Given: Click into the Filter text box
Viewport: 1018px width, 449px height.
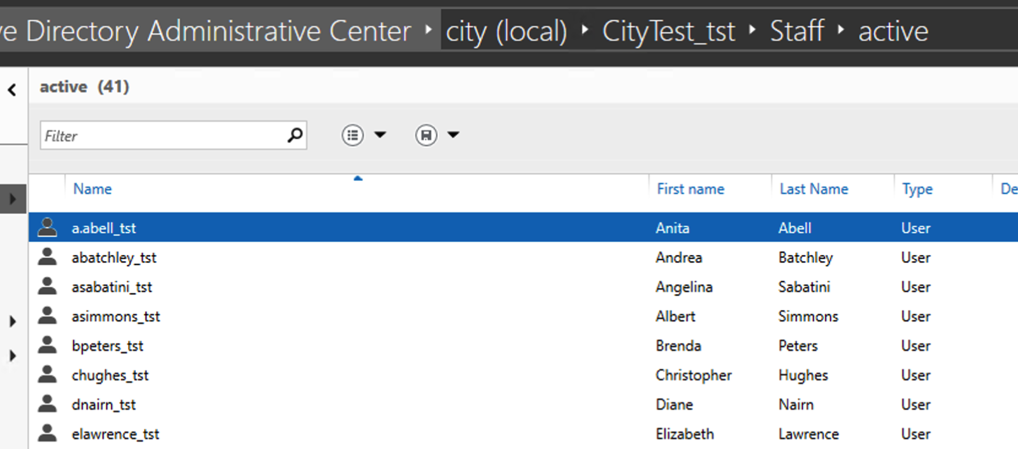Looking at the screenshot, I should coord(162,136).
